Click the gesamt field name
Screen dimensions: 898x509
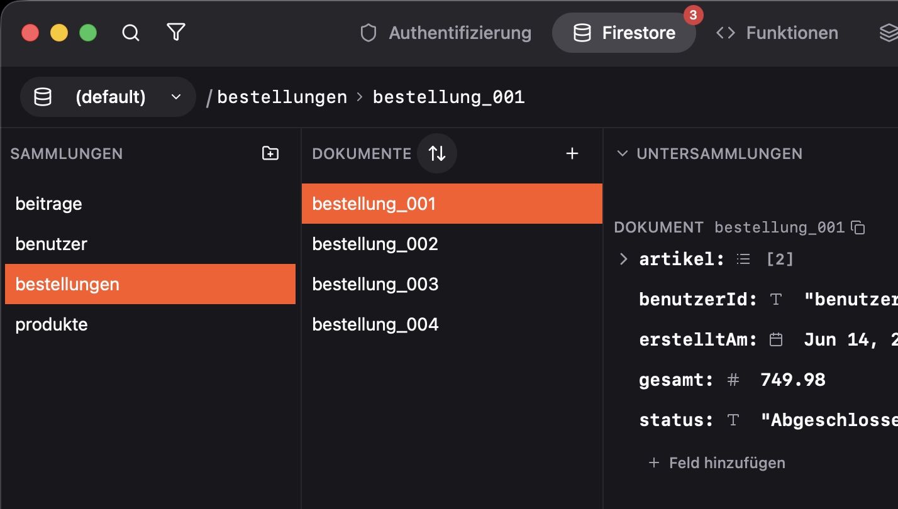[x=677, y=380]
